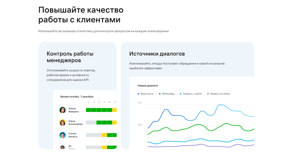Click the hour label 13
Image resolution: width=291 pixels, height=158 pixels.
pyautogui.click(x=115, y=102)
